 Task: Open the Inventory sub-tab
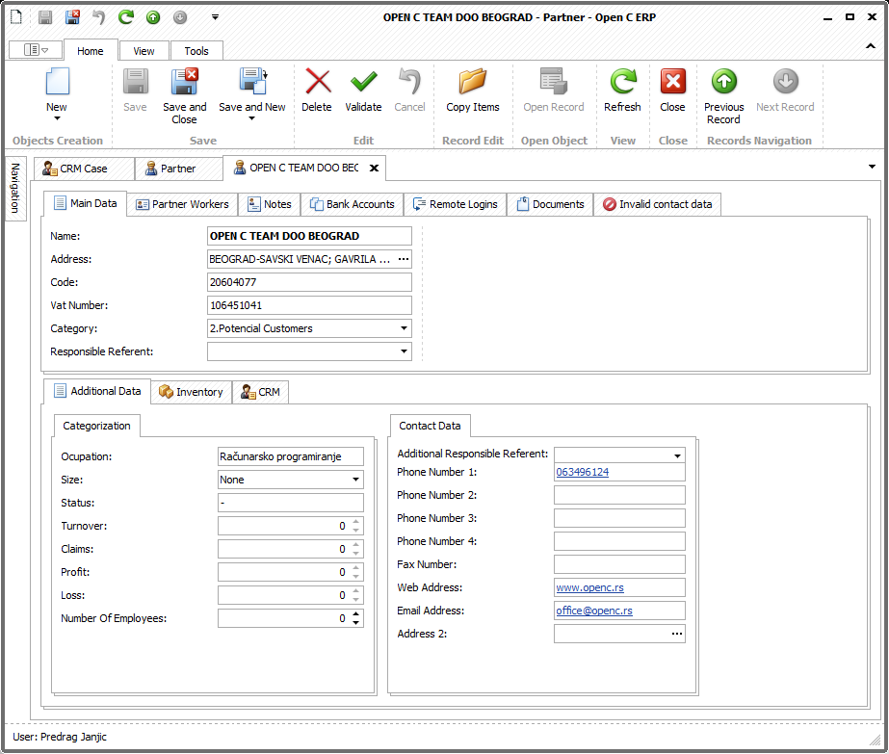click(192, 392)
